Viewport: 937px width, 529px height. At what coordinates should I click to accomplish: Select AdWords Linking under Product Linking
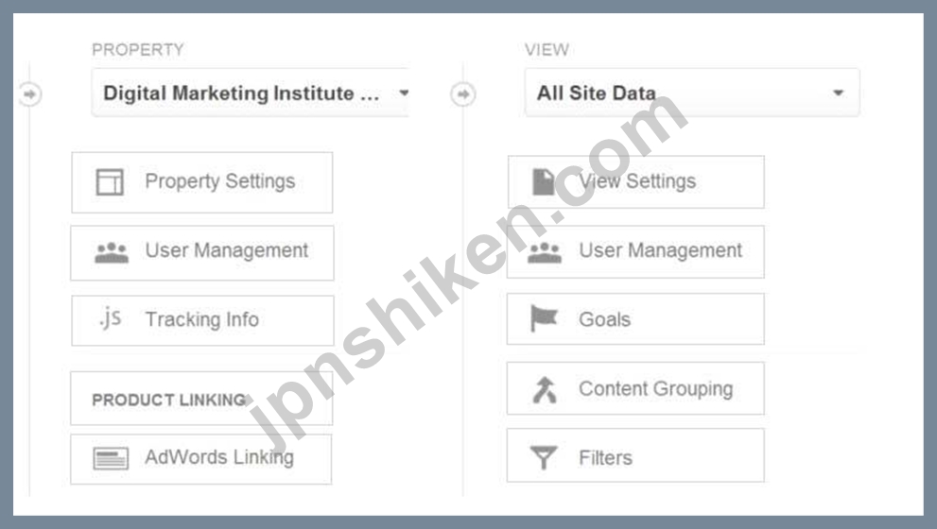click(x=200, y=458)
